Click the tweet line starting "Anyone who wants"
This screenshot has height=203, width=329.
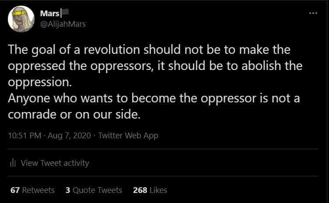(154, 98)
